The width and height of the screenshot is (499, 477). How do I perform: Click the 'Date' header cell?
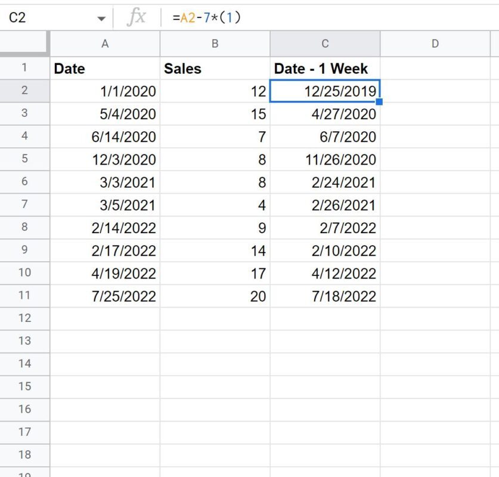click(x=105, y=69)
